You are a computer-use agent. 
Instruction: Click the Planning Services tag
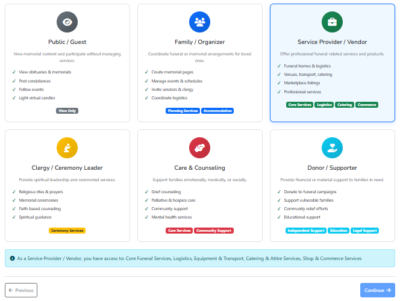[x=183, y=111]
